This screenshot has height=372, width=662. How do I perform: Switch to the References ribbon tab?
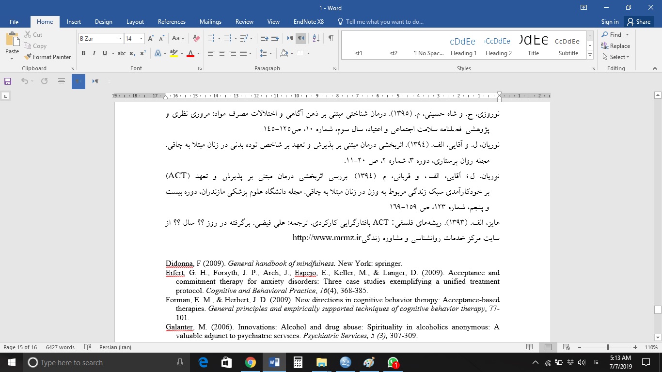[x=172, y=21]
